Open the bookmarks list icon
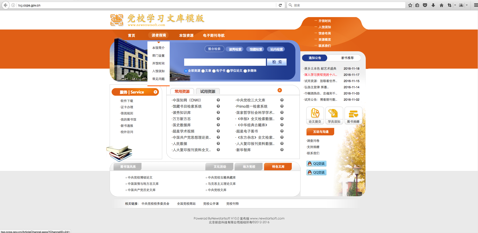478x233 pixels. 417,5
